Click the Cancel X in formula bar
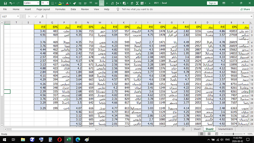 click(29, 16)
